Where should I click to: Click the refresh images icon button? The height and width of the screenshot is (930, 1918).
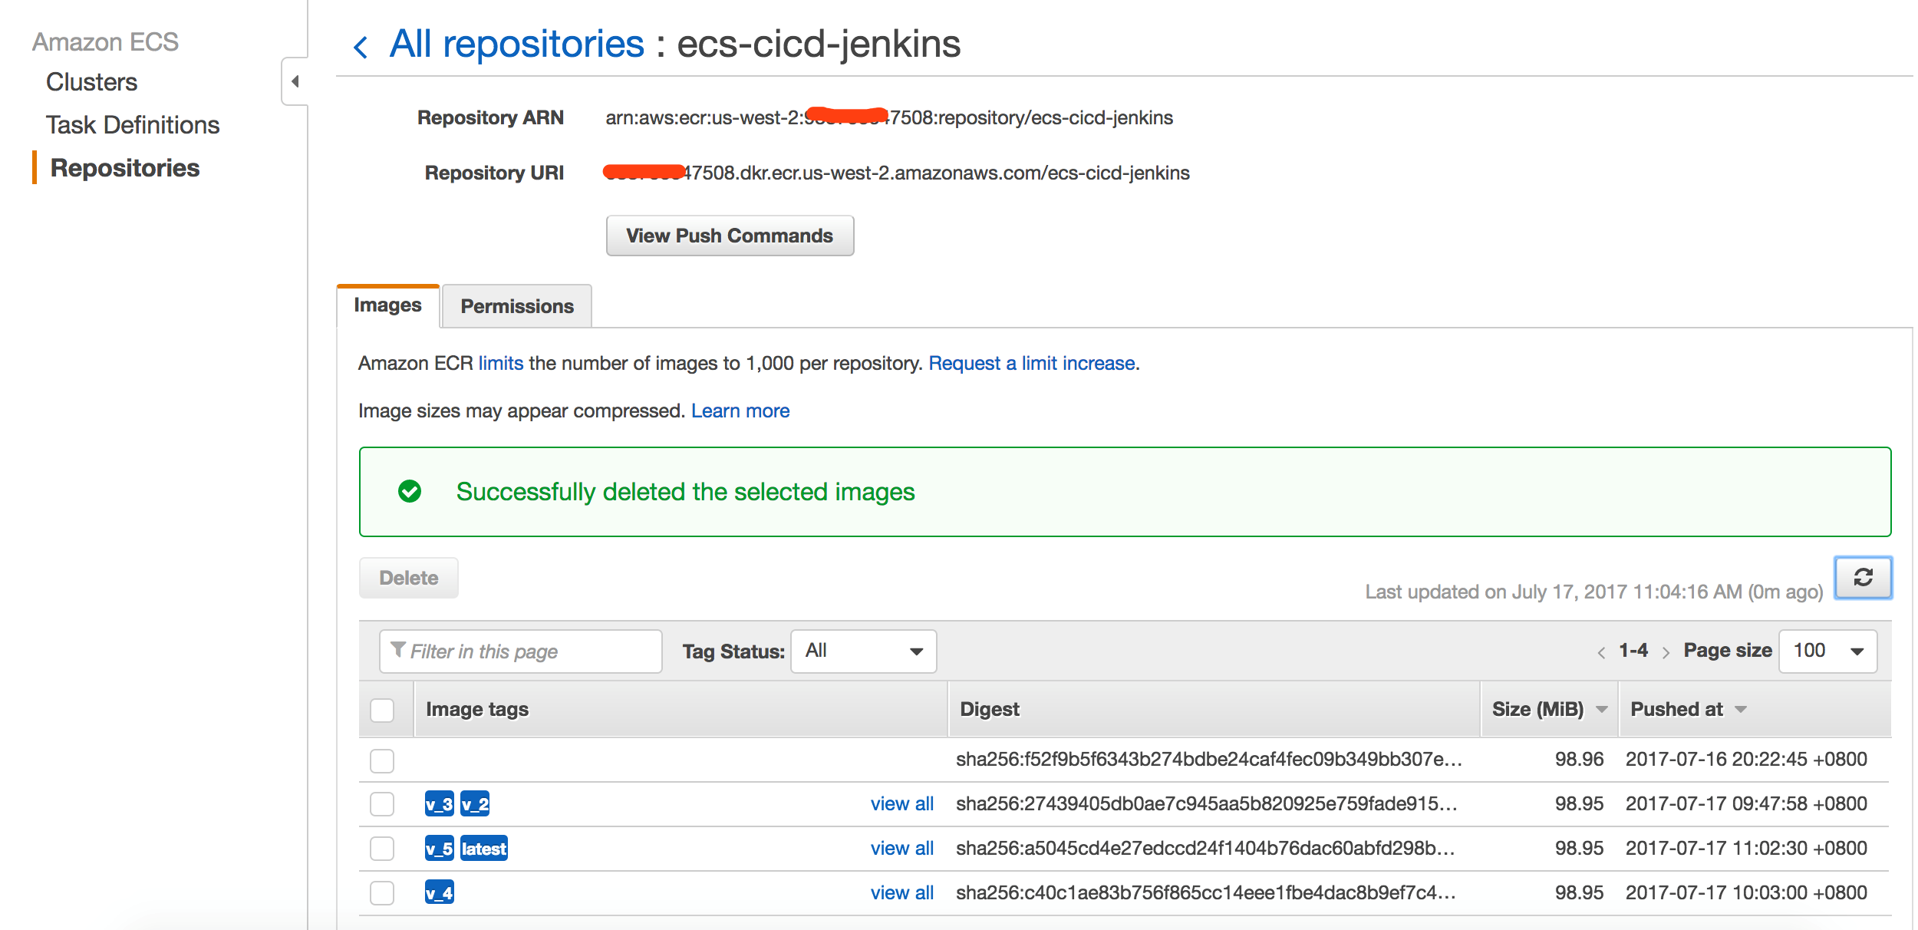click(x=1863, y=577)
